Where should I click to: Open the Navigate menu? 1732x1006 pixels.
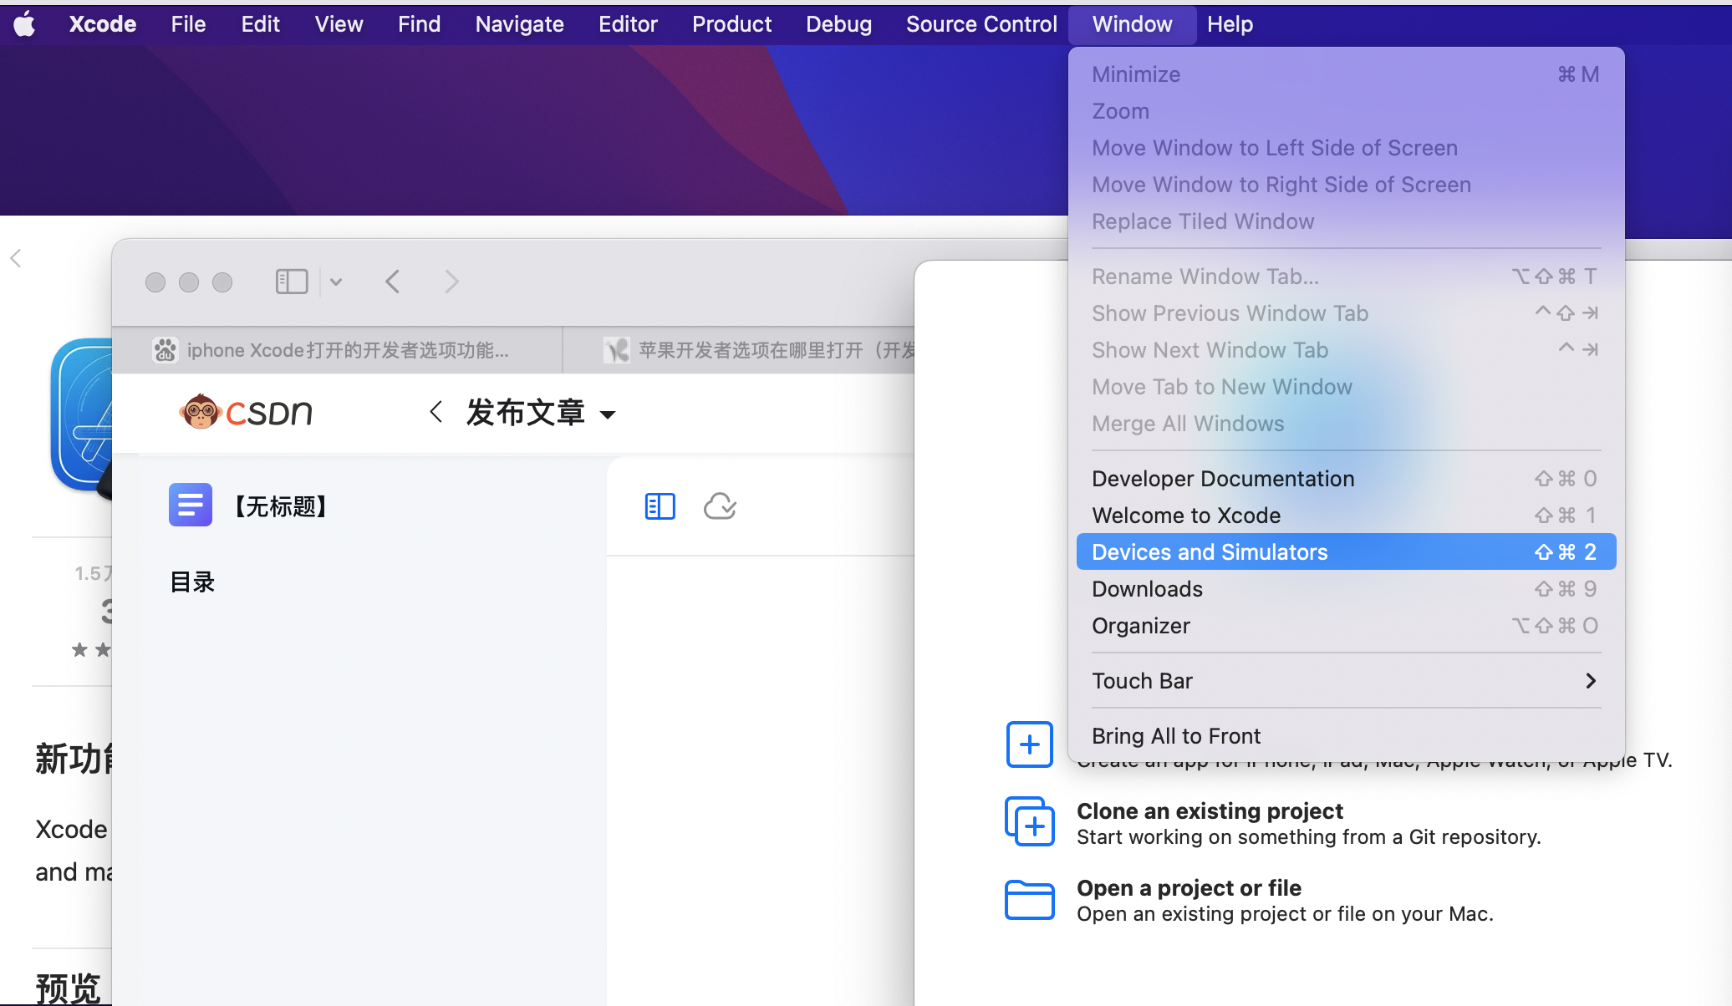click(x=519, y=24)
